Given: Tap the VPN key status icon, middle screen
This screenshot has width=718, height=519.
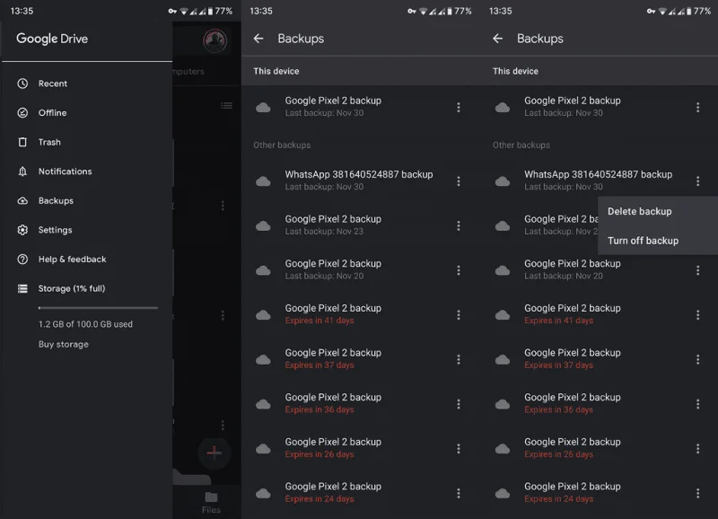Looking at the screenshot, I should (x=412, y=11).
